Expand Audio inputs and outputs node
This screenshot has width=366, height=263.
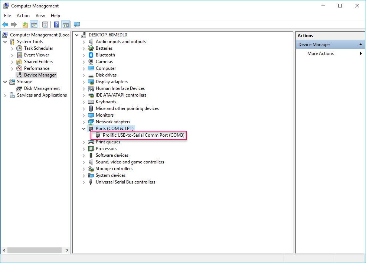coord(84,42)
